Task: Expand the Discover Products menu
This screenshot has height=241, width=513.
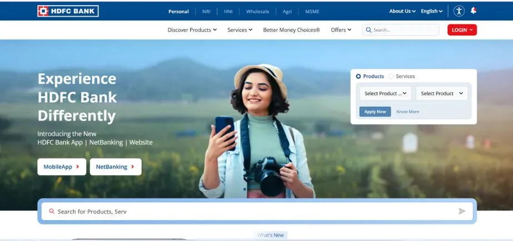Action: click(192, 30)
